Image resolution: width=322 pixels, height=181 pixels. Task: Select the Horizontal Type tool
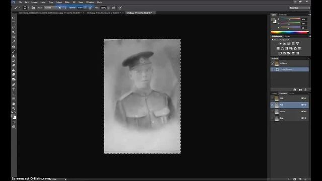(14, 89)
